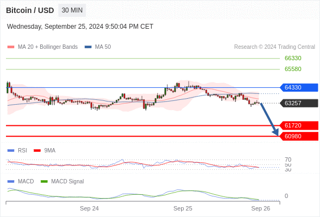This screenshot has width=320, height=217.
Task: Select the 63257 current price tag
Action: pyautogui.click(x=299, y=103)
